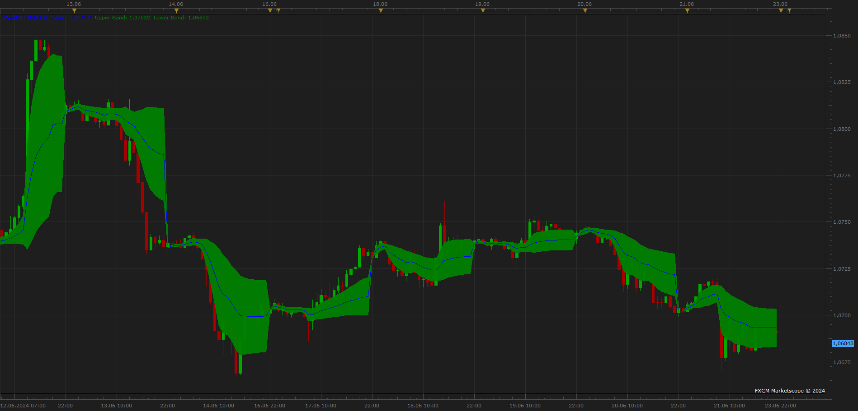Click the 'Lower Band: 1,06832' label
858x411 pixels.
[x=181, y=18]
